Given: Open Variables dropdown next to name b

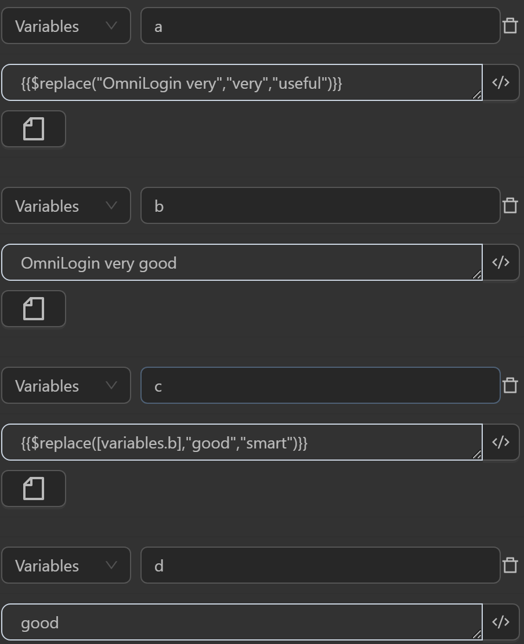Looking at the screenshot, I should 66,205.
